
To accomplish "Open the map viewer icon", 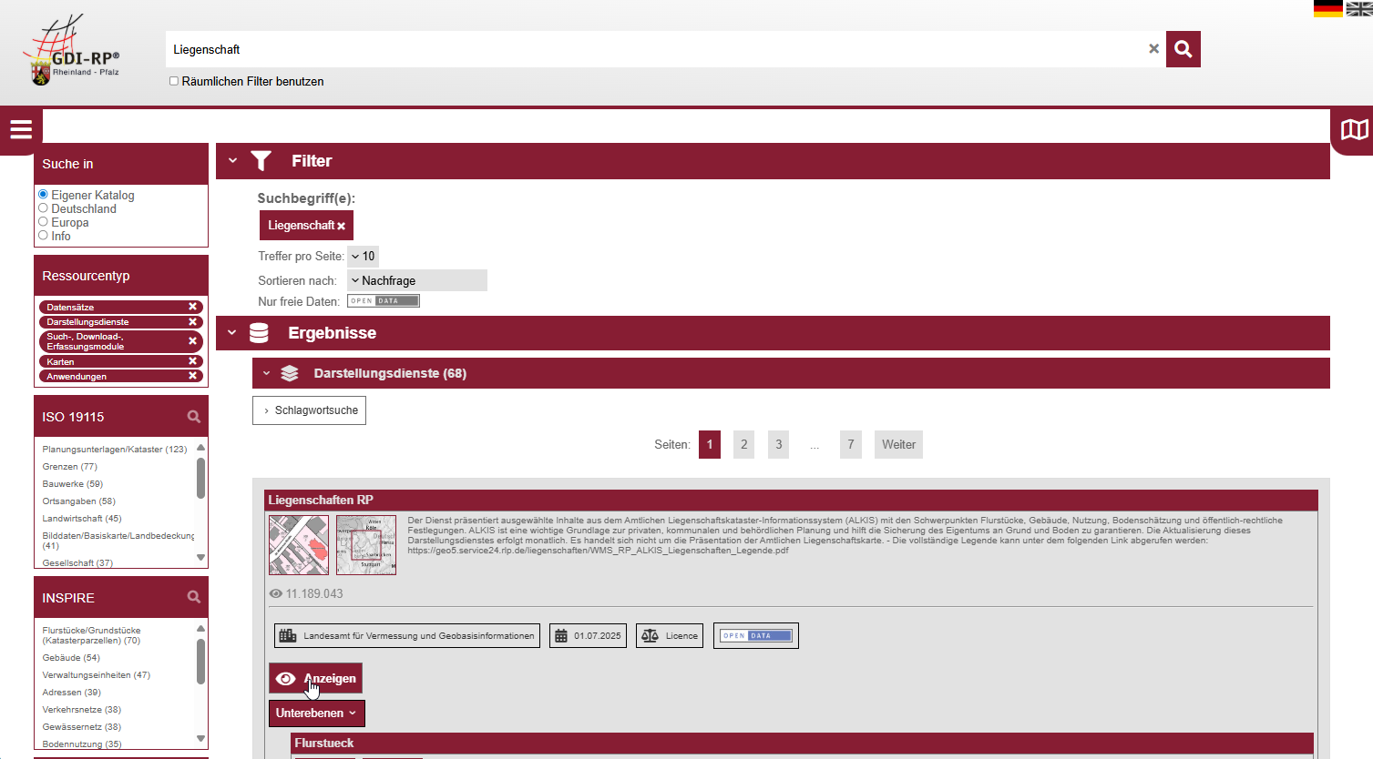I will coord(1354,130).
